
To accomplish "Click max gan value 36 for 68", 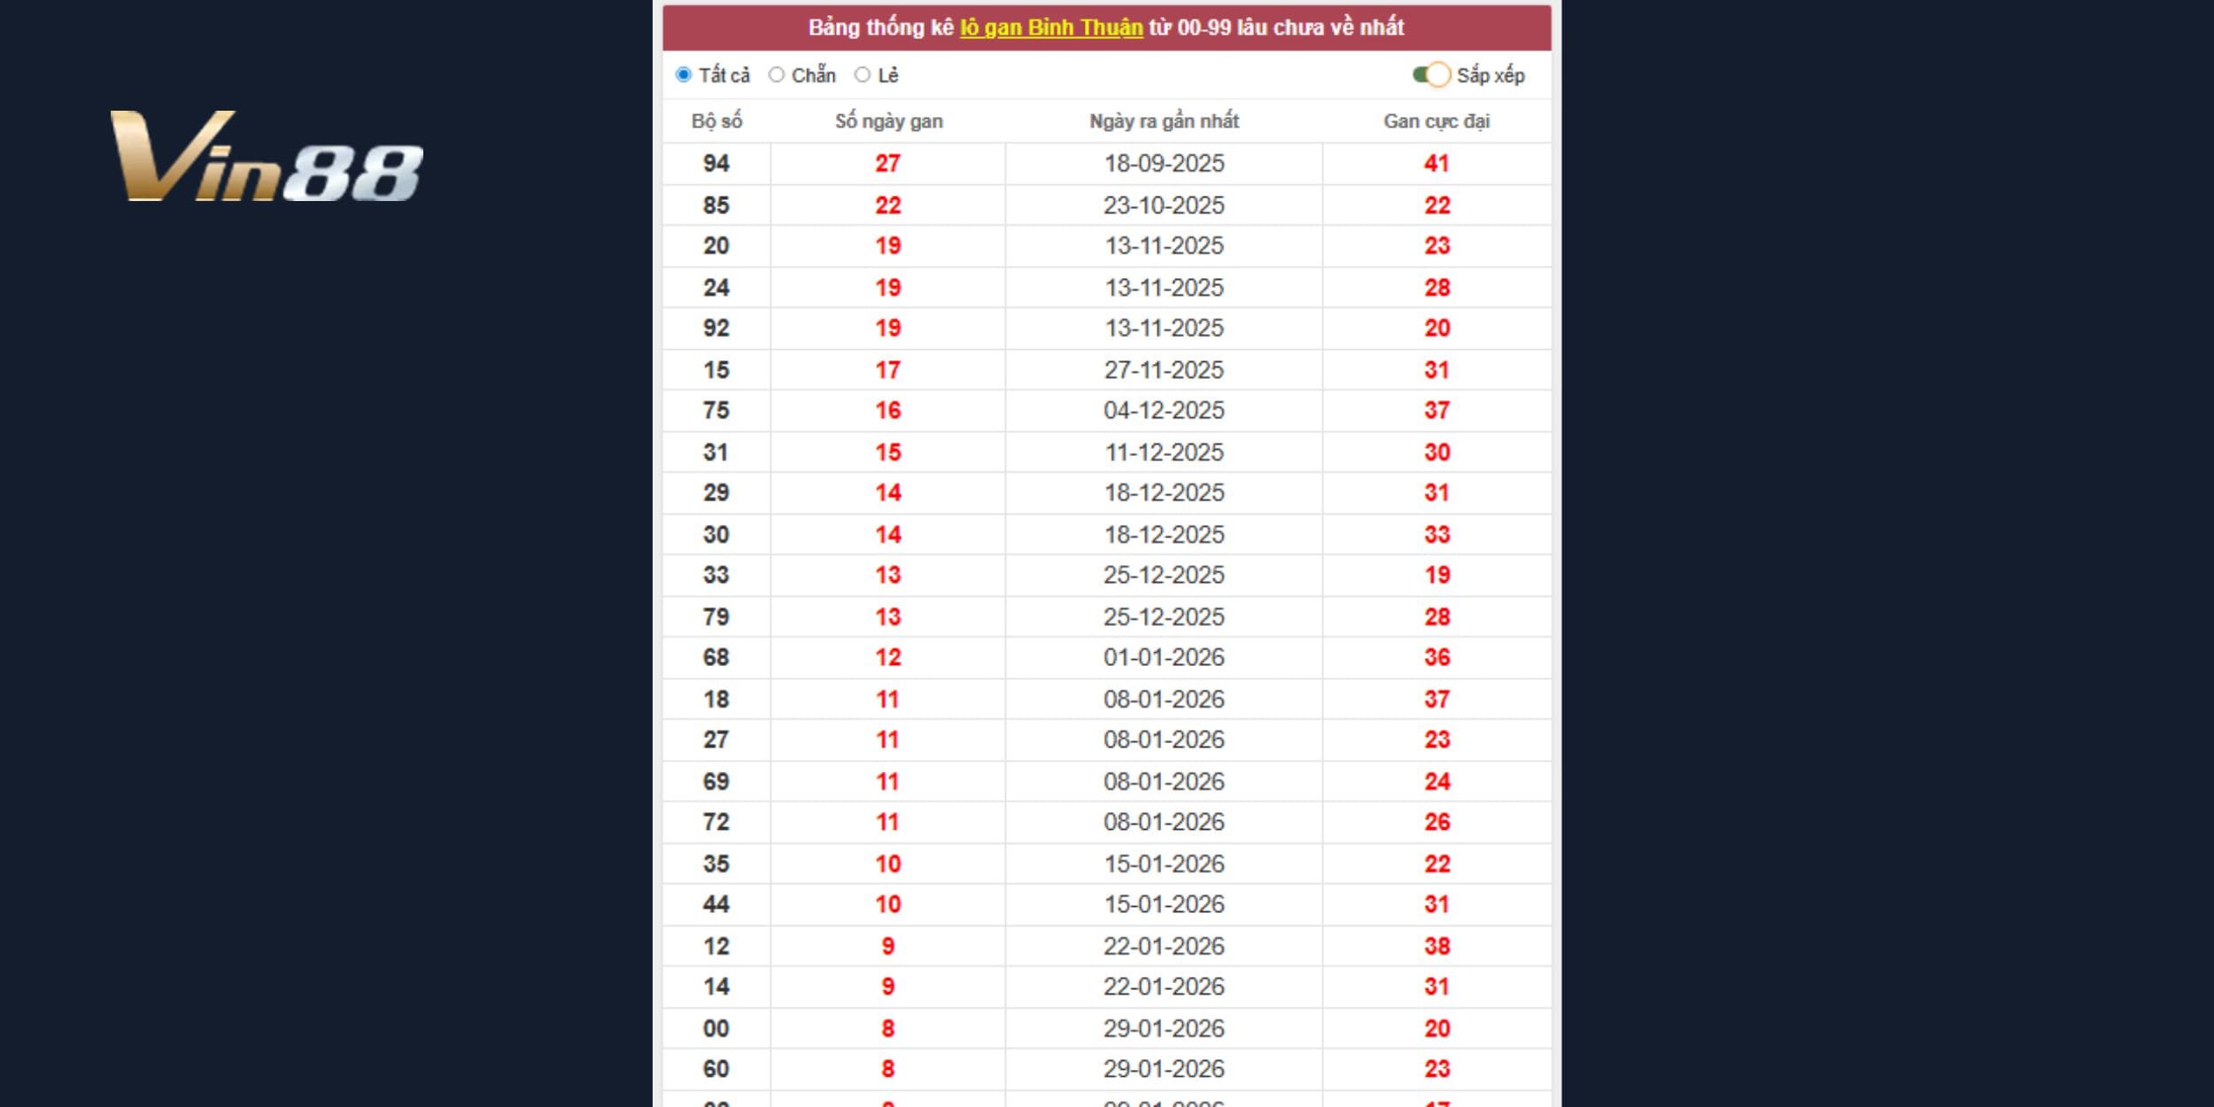I will point(1436,658).
